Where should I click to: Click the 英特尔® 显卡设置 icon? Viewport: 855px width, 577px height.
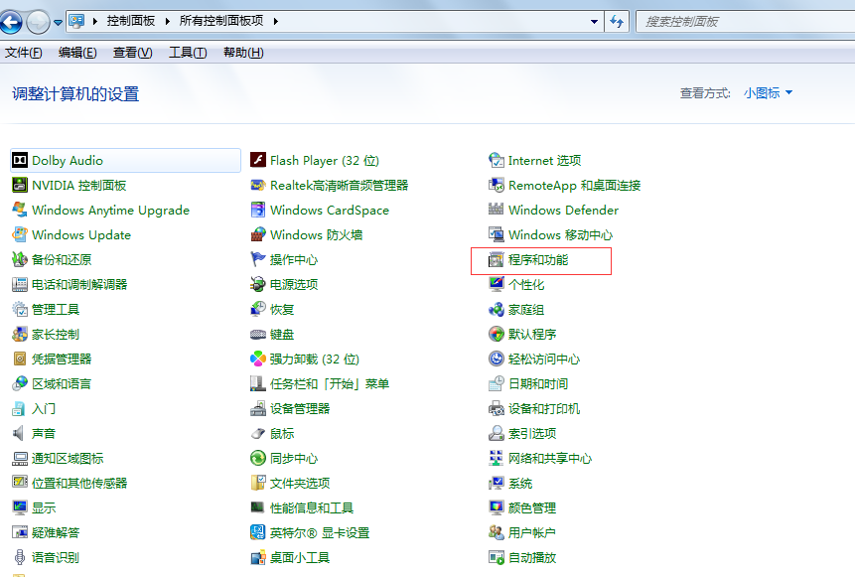pos(258,533)
